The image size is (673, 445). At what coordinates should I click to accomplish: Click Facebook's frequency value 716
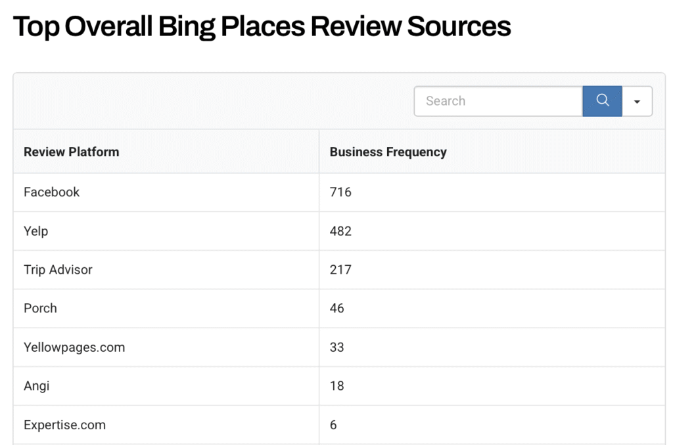tap(340, 192)
